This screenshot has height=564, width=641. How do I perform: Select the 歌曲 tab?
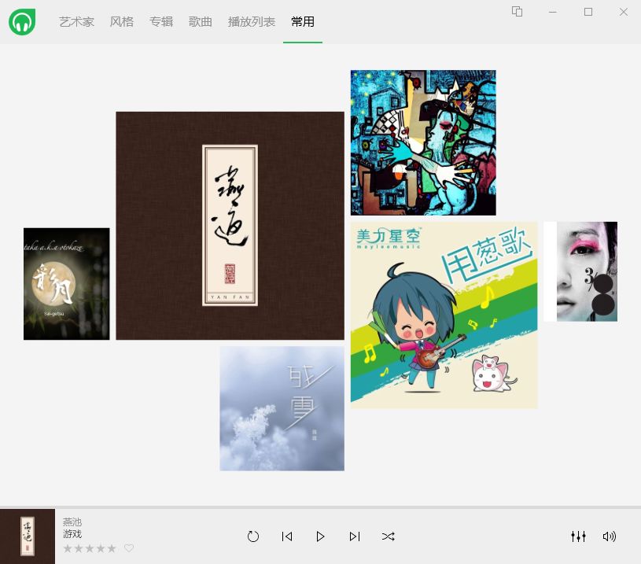tap(201, 22)
